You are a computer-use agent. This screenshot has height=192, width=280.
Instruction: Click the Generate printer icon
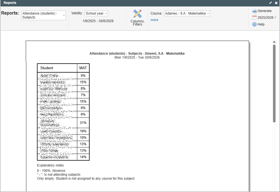(x=254, y=11)
